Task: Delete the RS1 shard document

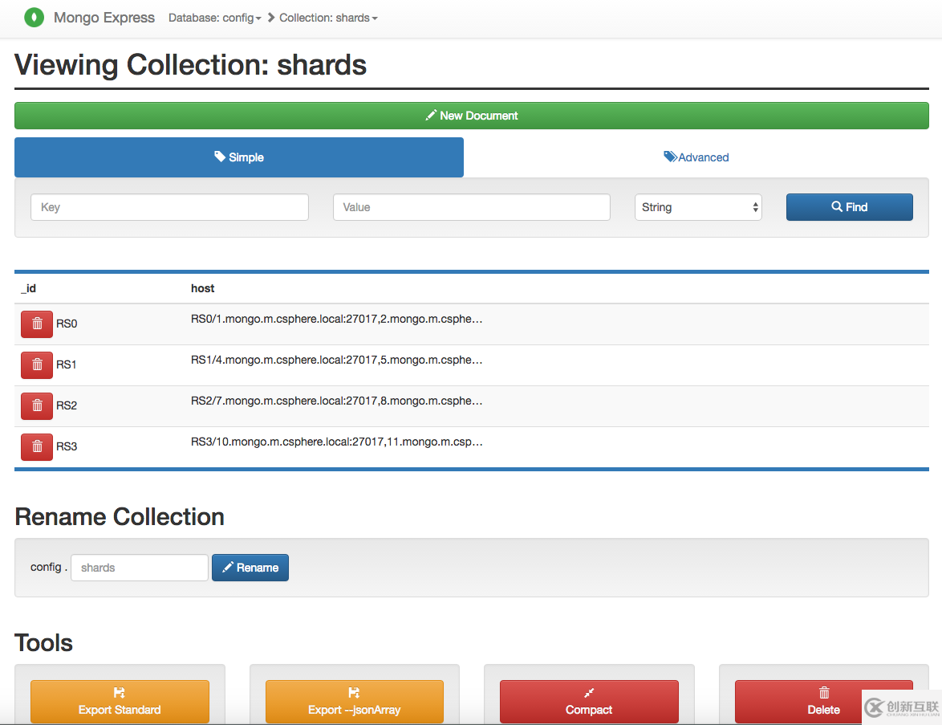Action: [x=37, y=365]
